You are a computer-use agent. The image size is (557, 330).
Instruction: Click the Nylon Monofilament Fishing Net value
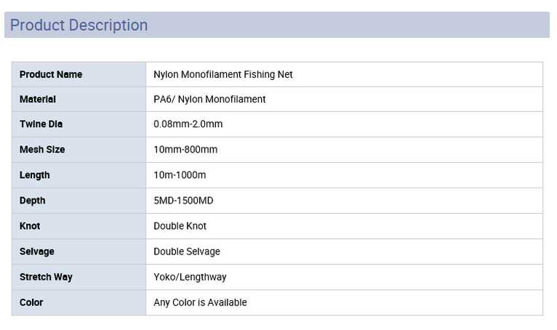coord(223,74)
